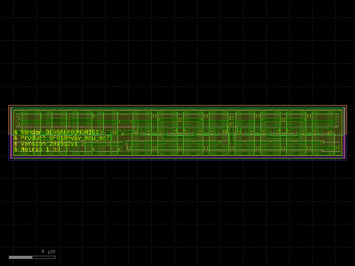Click the 4 µm scale bar

(32, 257)
